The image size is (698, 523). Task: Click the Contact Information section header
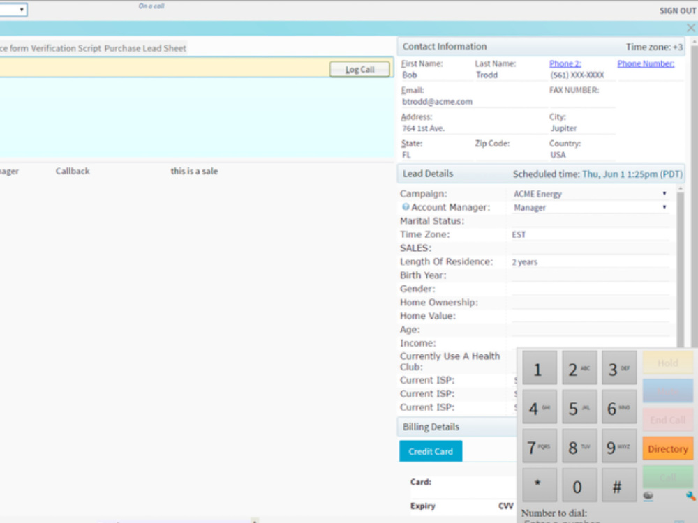pos(542,46)
